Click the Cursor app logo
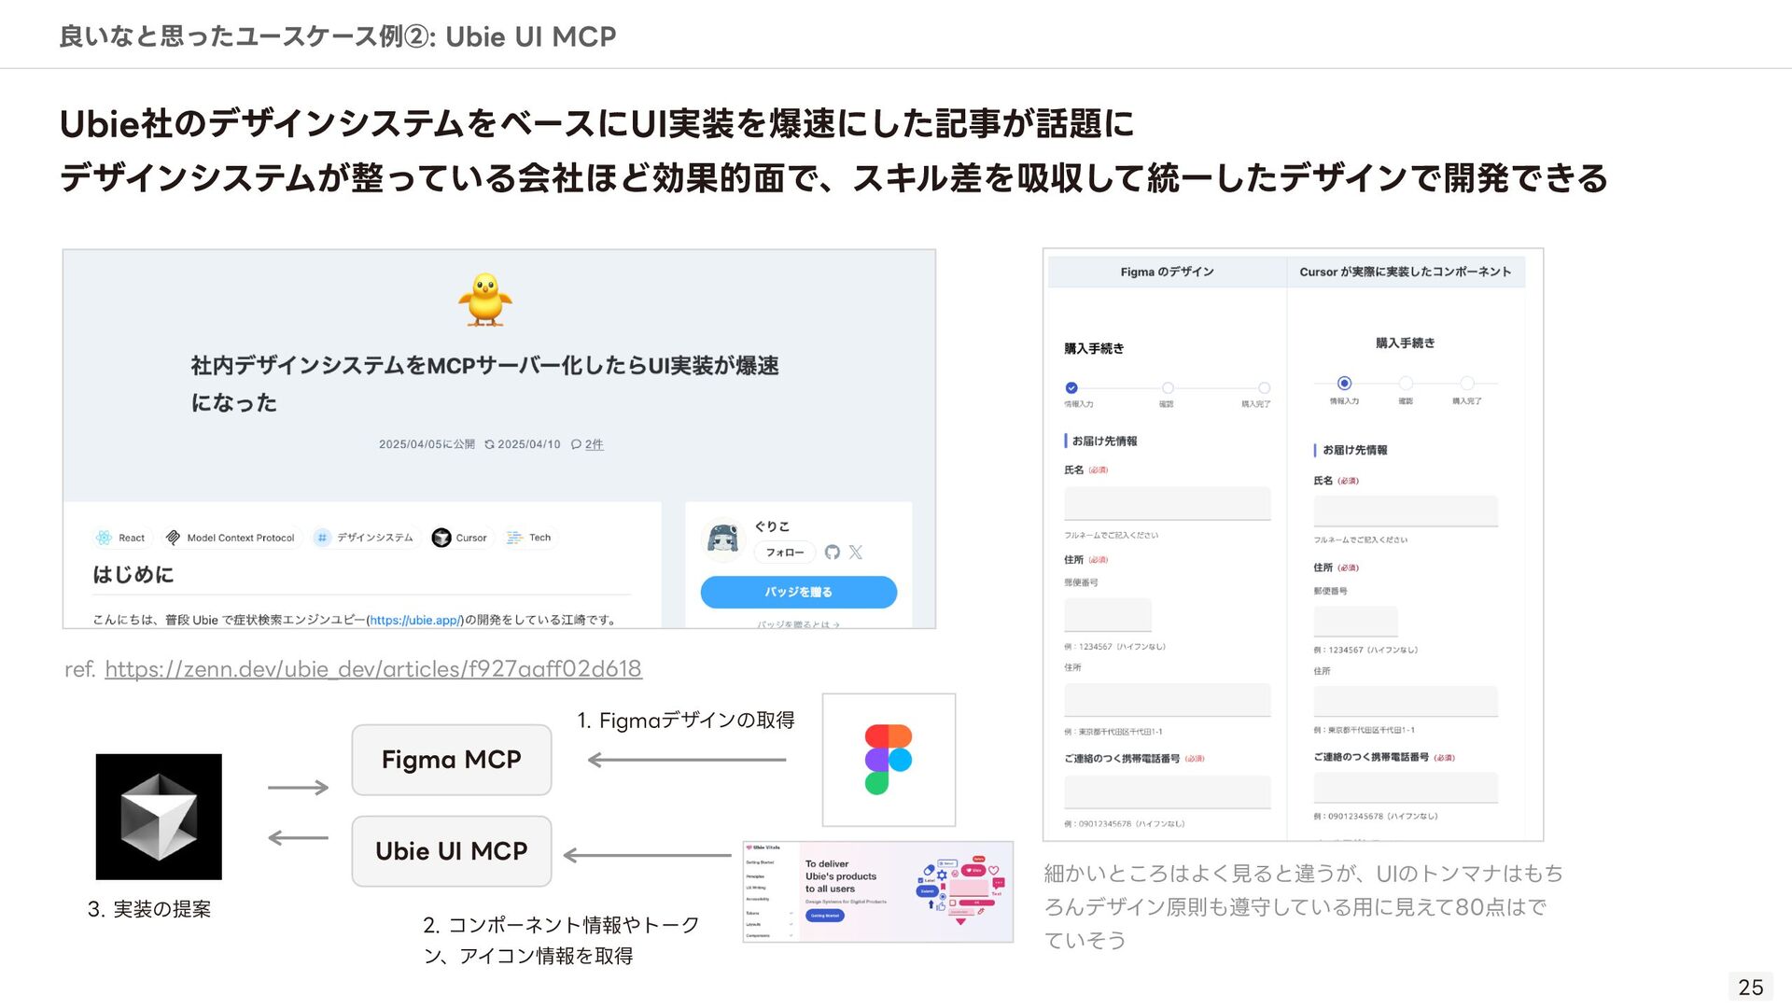The image size is (1792, 1008). [159, 817]
